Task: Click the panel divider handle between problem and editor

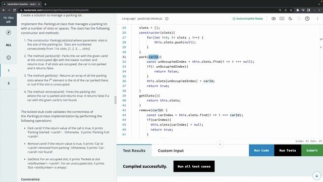Action: coord(116,100)
